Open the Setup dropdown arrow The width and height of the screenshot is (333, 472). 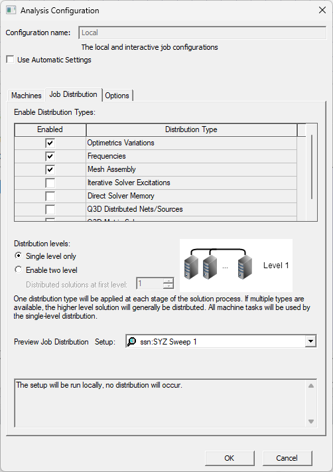(310, 341)
